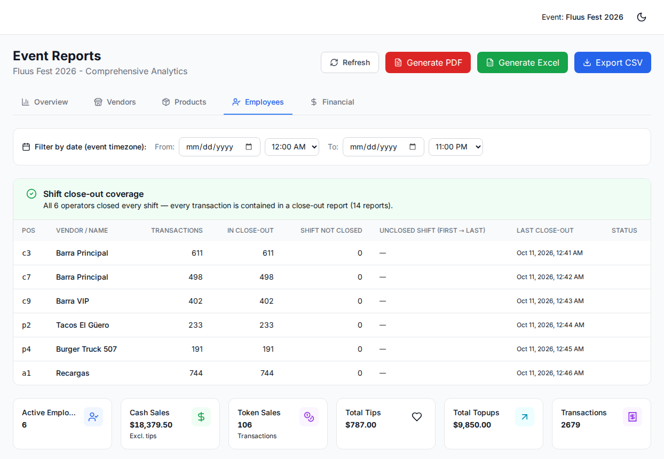The image size is (664, 459).
Task: Click the $9,850.00 Total Topups value
Action: [472, 425]
